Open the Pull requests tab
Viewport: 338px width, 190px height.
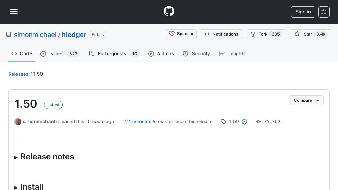(x=114, y=53)
